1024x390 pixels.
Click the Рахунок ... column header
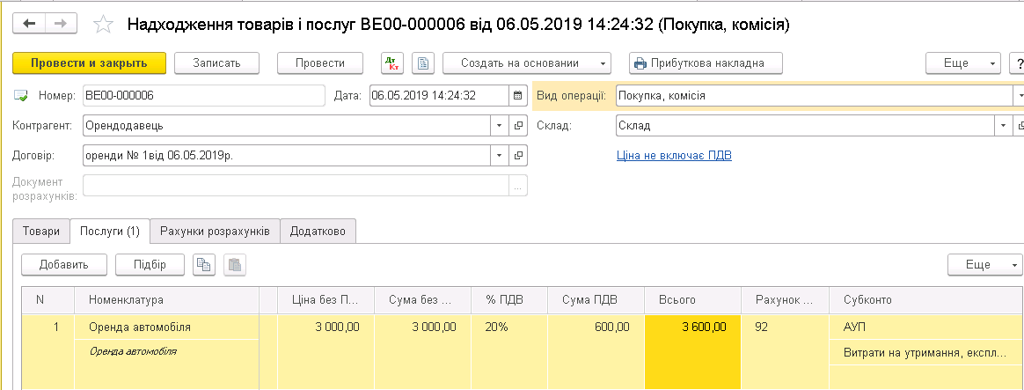point(785,300)
